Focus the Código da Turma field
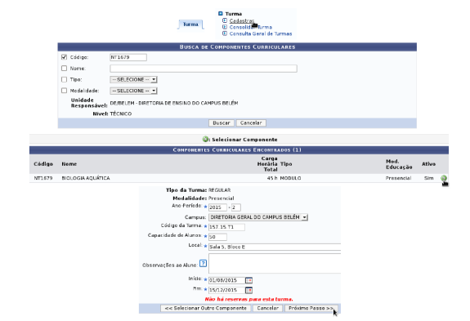The width and height of the screenshot is (470, 321). 226,227
